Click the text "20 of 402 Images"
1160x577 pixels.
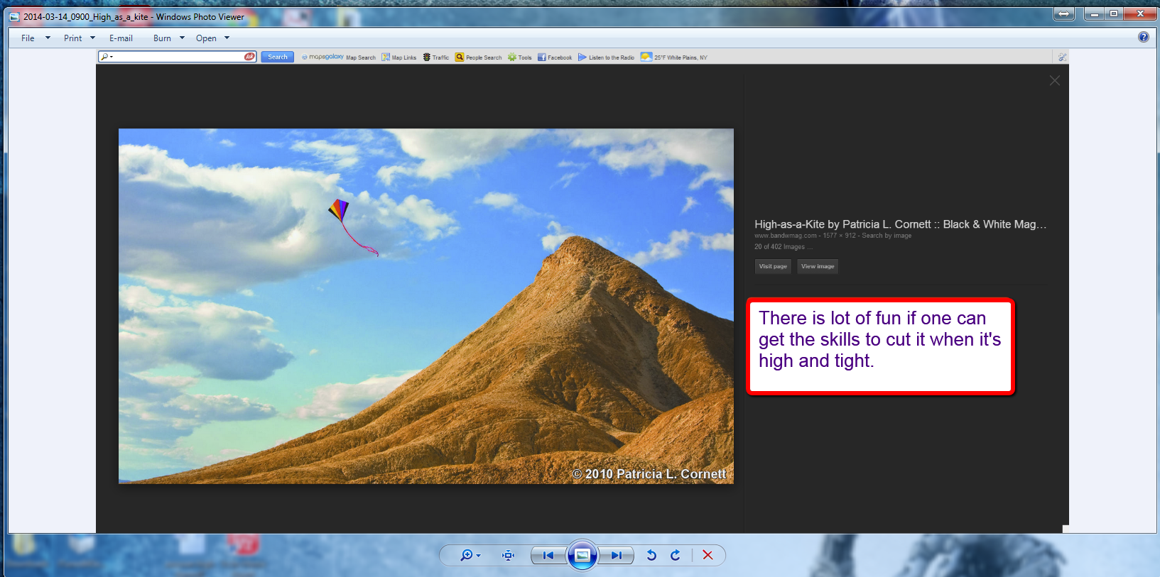tap(779, 247)
